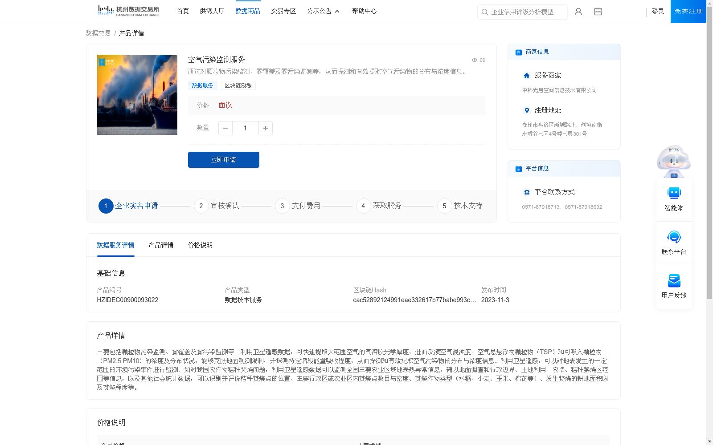Click the 平台信息 panel icon

coord(519,169)
